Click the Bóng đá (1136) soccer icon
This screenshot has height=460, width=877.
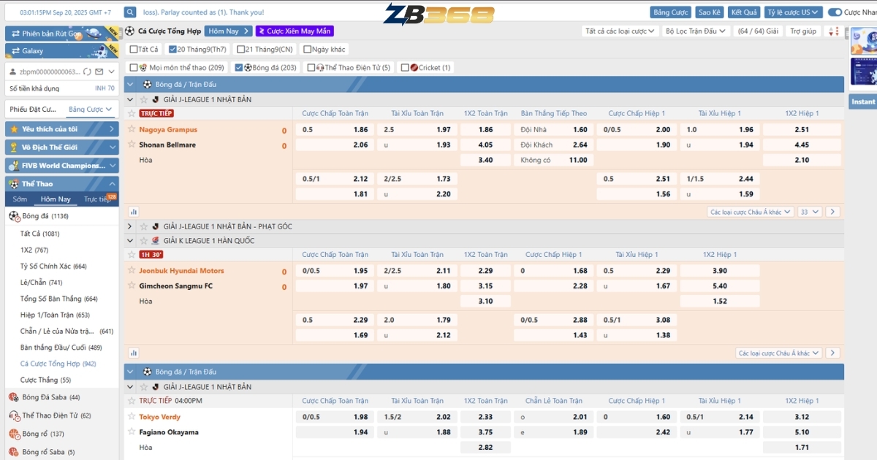point(14,216)
